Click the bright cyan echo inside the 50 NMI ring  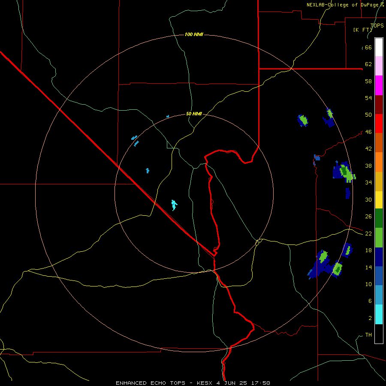[x=174, y=205]
